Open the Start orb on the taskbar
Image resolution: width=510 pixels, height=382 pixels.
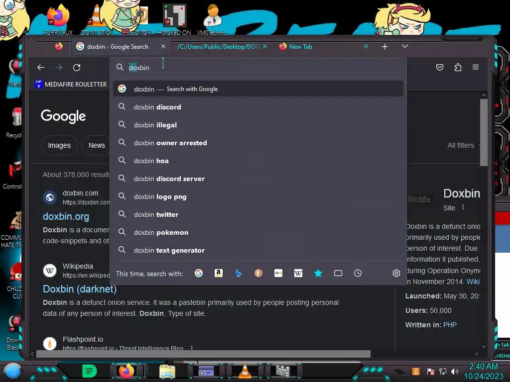(12, 371)
